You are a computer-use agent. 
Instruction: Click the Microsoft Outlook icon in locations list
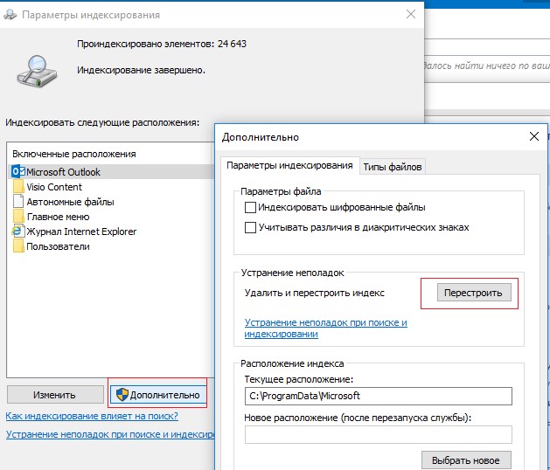coord(18,171)
